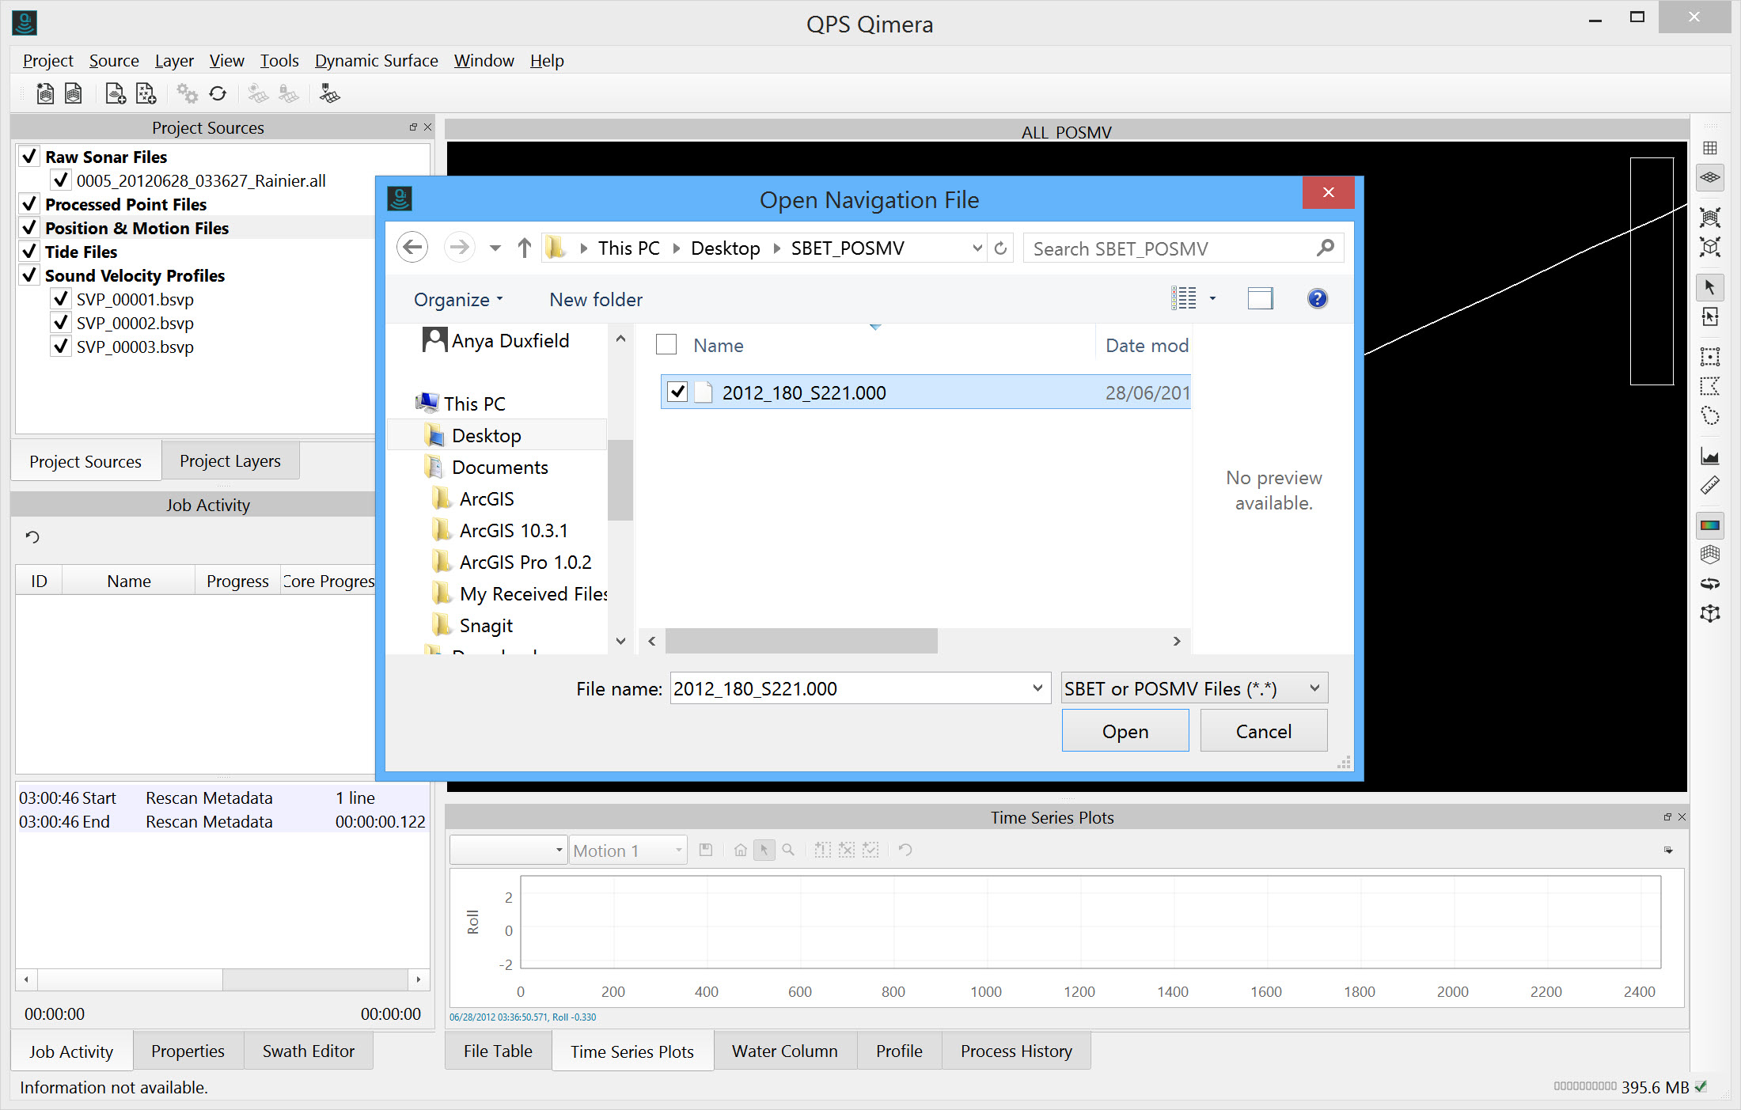This screenshot has height=1110, width=1741.
Task: Expand the Organize dropdown menu
Action: 458,300
